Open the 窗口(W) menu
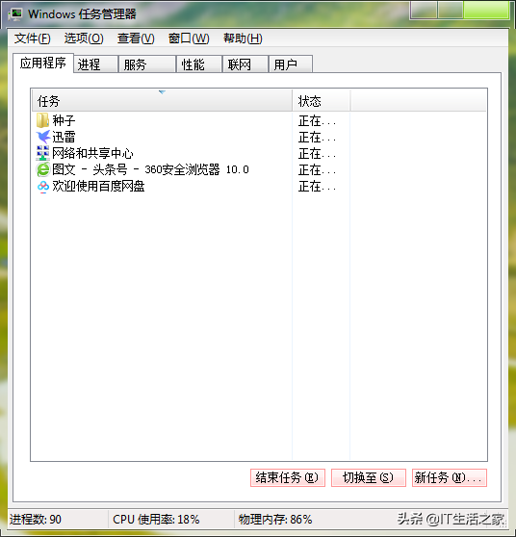The height and width of the screenshot is (537, 516). (189, 38)
